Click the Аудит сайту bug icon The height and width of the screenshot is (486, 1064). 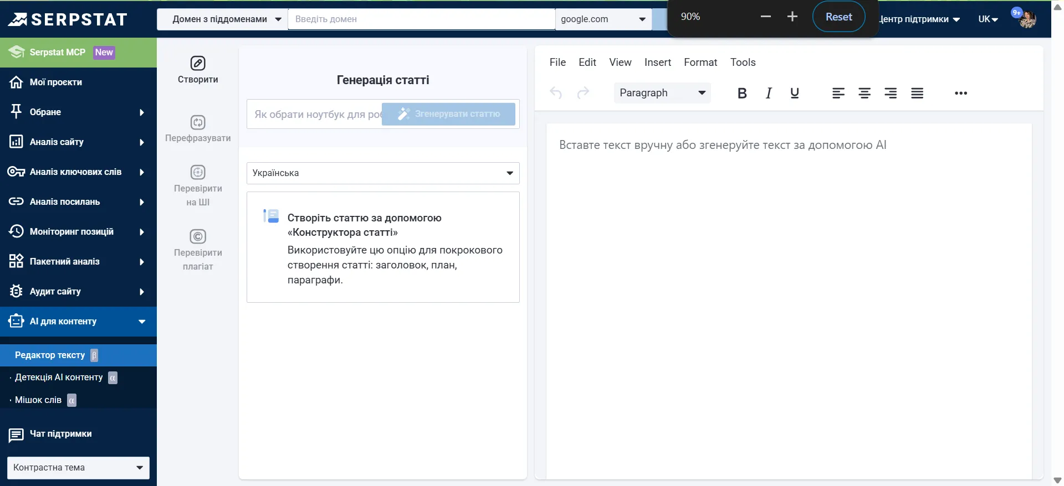click(x=16, y=291)
